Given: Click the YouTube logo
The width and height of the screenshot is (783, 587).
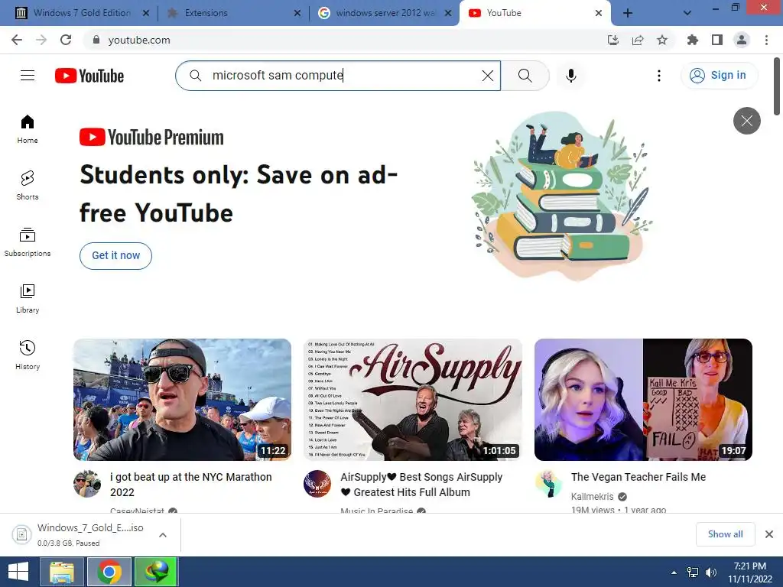Looking at the screenshot, I should click(89, 76).
